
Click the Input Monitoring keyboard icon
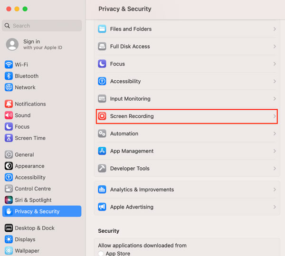tap(102, 99)
